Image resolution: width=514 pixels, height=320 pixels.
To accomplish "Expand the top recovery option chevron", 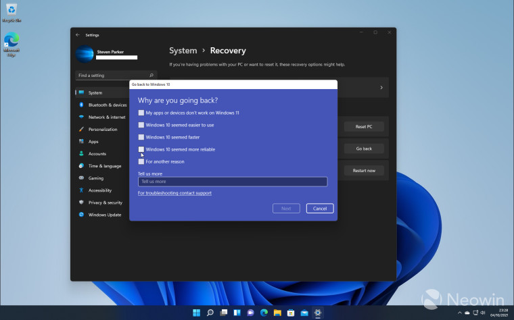I will [x=381, y=87].
